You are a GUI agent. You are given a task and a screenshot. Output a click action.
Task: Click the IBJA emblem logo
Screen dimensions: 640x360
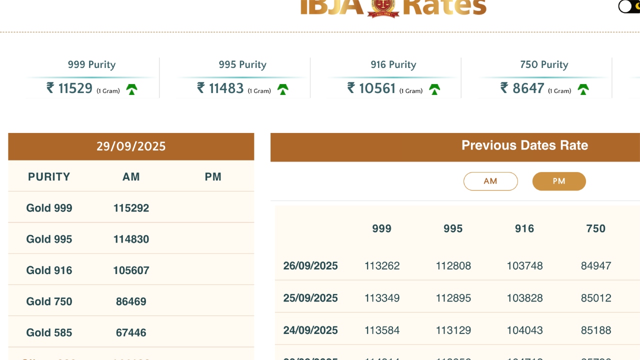[383, 7]
